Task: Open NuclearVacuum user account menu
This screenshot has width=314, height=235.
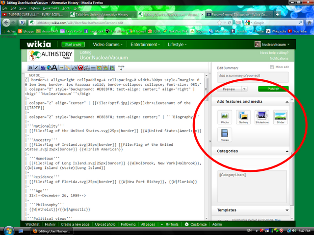Action: pyautogui.click(x=272, y=45)
